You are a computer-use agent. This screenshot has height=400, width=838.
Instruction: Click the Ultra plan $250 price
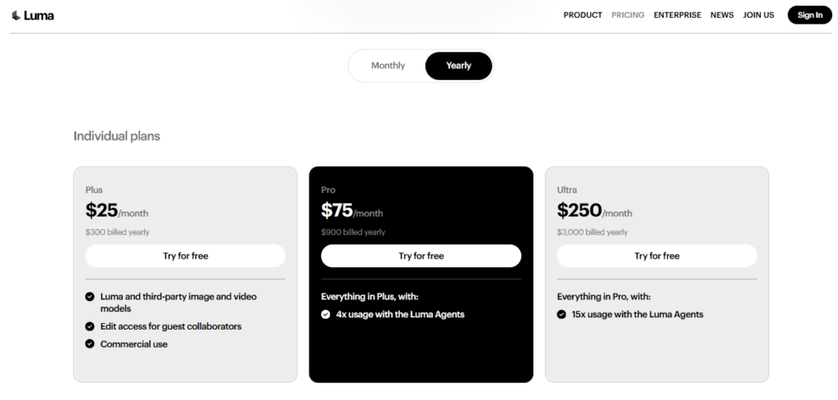579,211
